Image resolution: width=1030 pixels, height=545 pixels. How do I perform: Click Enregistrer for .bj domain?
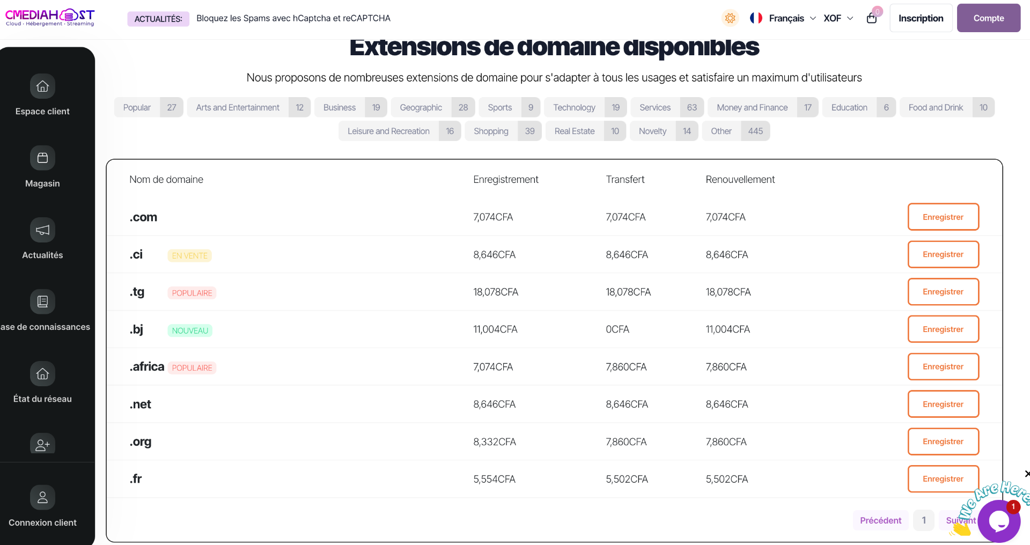(943, 329)
